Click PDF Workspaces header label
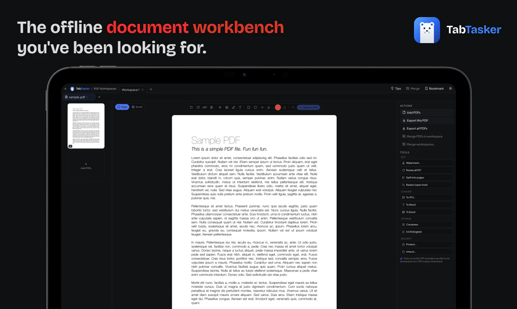The height and width of the screenshot is (309, 517). (x=105, y=89)
